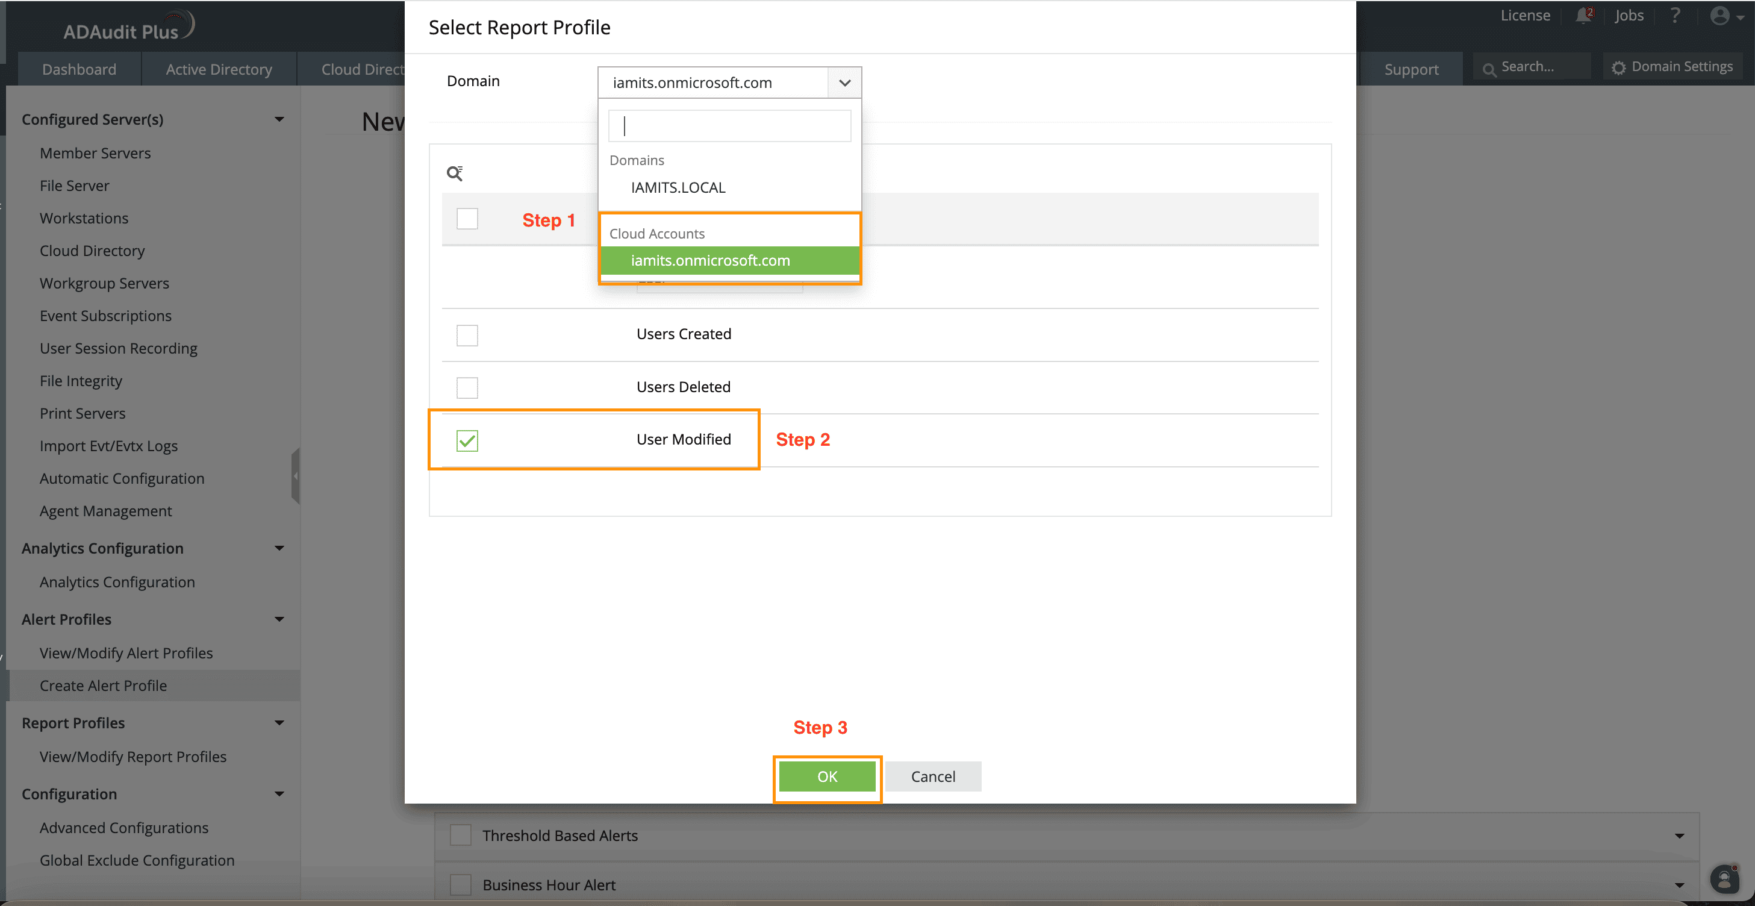Open the help question mark icon
Image resolution: width=1755 pixels, height=906 pixels.
[1676, 16]
